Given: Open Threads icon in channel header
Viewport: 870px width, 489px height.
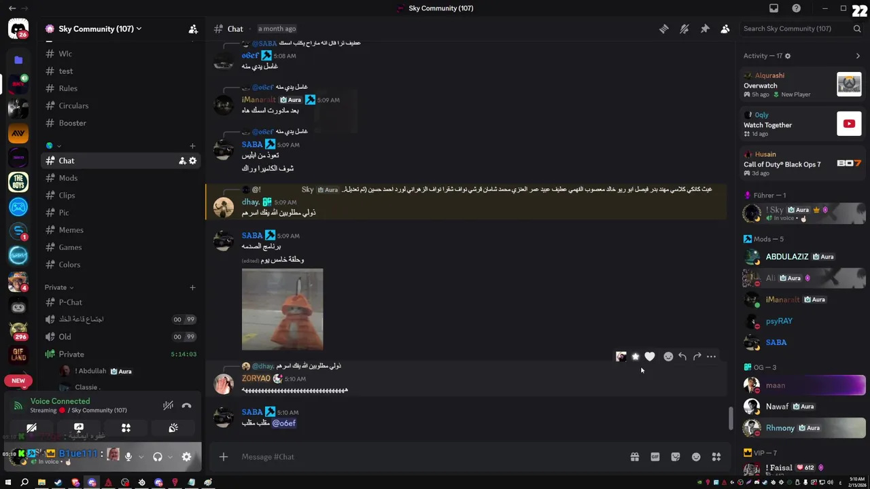Looking at the screenshot, I should tap(663, 29).
